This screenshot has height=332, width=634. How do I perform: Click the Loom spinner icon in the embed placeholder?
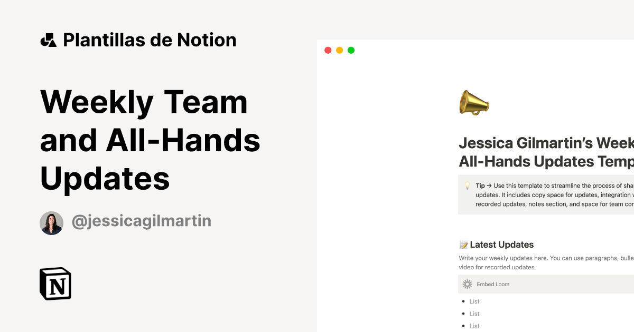(467, 284)
